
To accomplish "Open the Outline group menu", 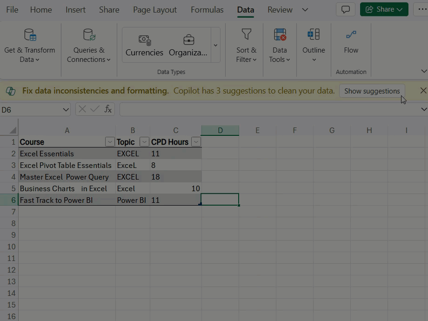I will coord(314,46).
